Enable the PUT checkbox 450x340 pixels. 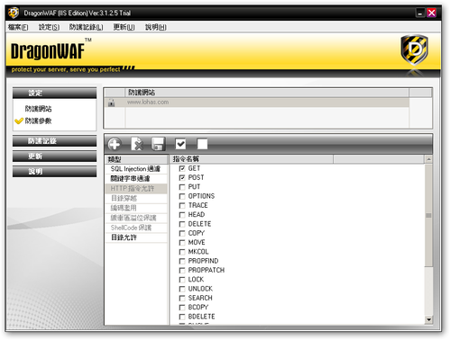pyautogui.click(x=182, y=187)
